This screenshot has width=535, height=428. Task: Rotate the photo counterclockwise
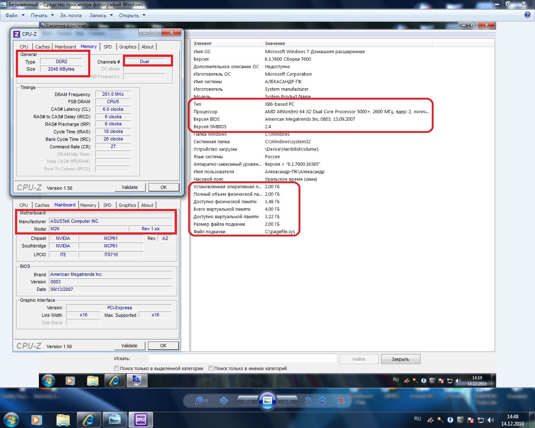[x=308, y=400]
